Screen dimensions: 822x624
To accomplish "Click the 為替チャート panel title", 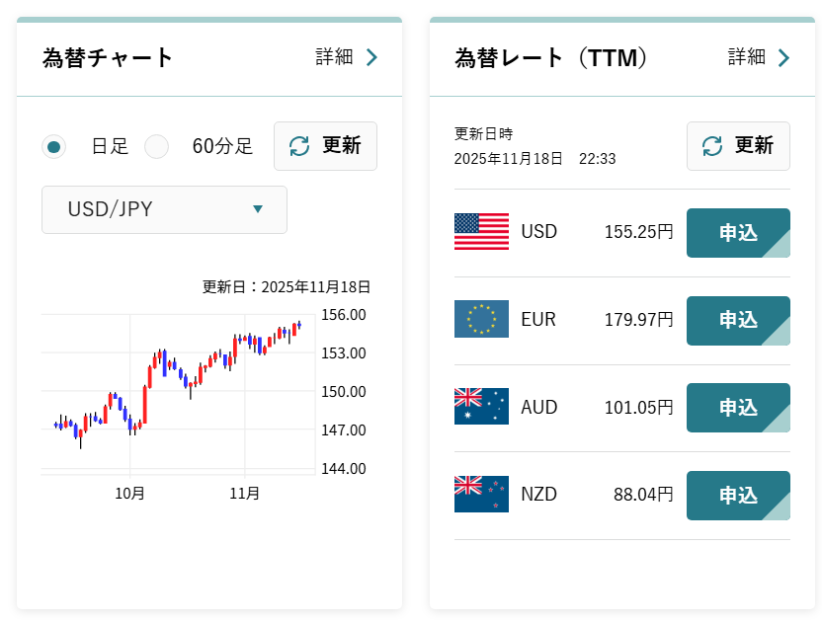I will click(108, 57).
